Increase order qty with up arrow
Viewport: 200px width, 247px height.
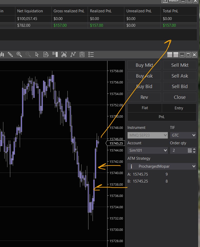(194, 149)
